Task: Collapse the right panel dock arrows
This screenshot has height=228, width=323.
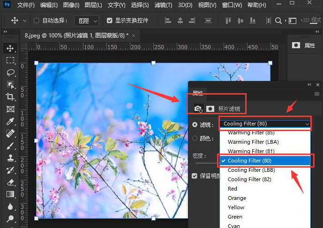Action: (317, 31)
